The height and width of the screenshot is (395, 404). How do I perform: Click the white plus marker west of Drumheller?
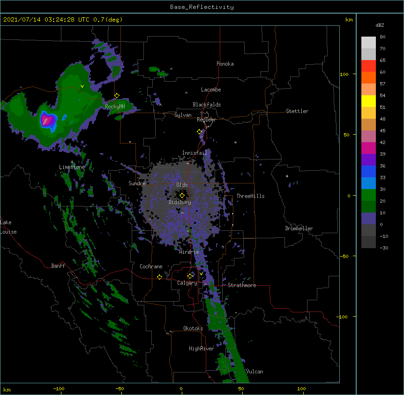point(287,176)
